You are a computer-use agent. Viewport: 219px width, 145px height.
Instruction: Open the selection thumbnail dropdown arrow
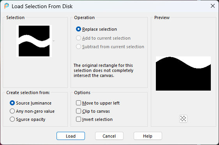53,41
